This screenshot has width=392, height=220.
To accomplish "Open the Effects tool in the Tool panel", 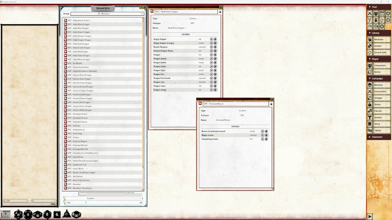I will coord(376,20).
